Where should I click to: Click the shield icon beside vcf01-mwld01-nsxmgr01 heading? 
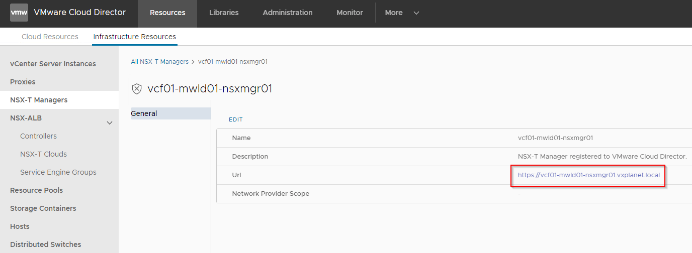pyautogui.click(x=136, y=89)
